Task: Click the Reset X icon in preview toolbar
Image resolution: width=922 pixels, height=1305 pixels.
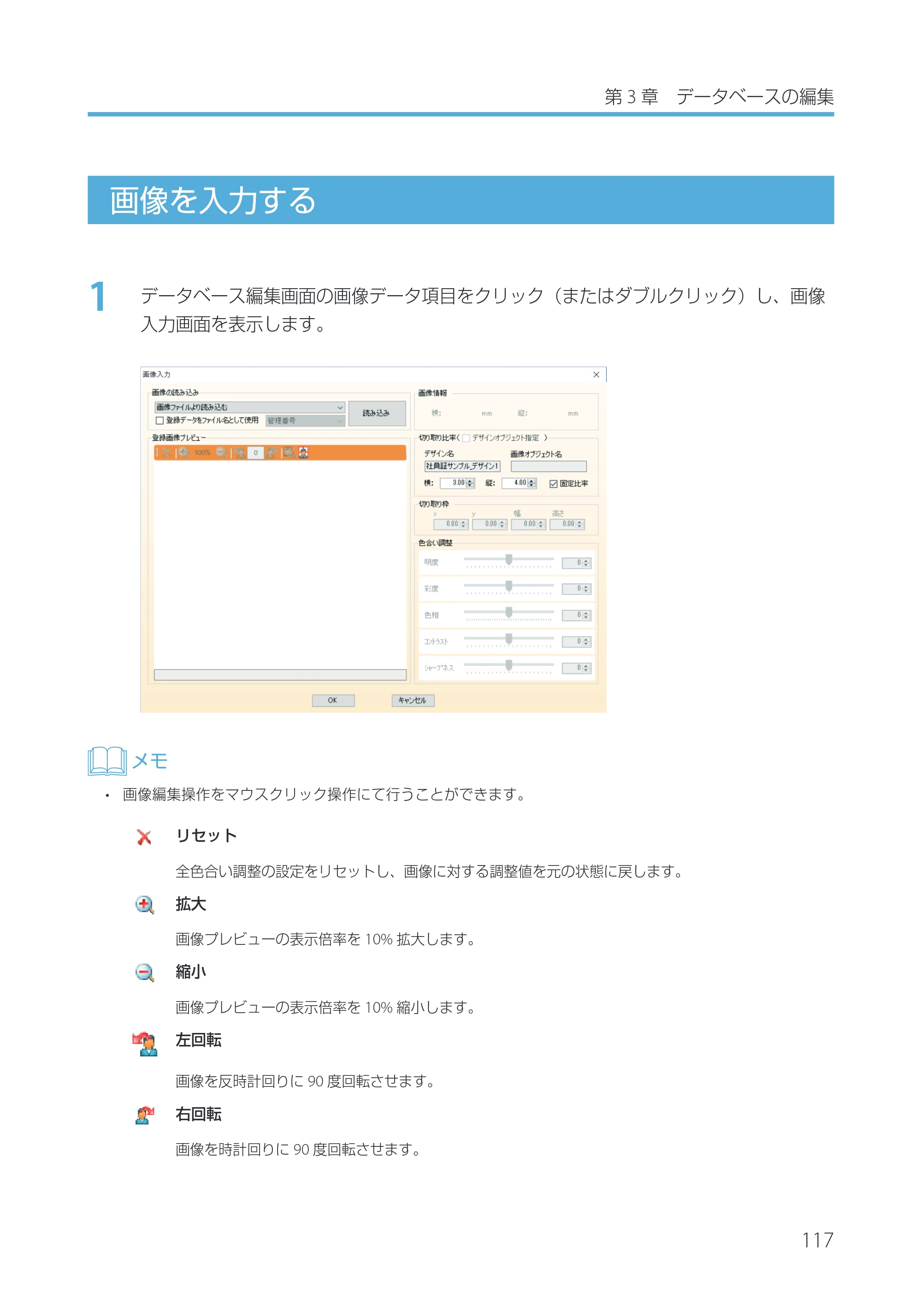Action: (x=166, y=452)
